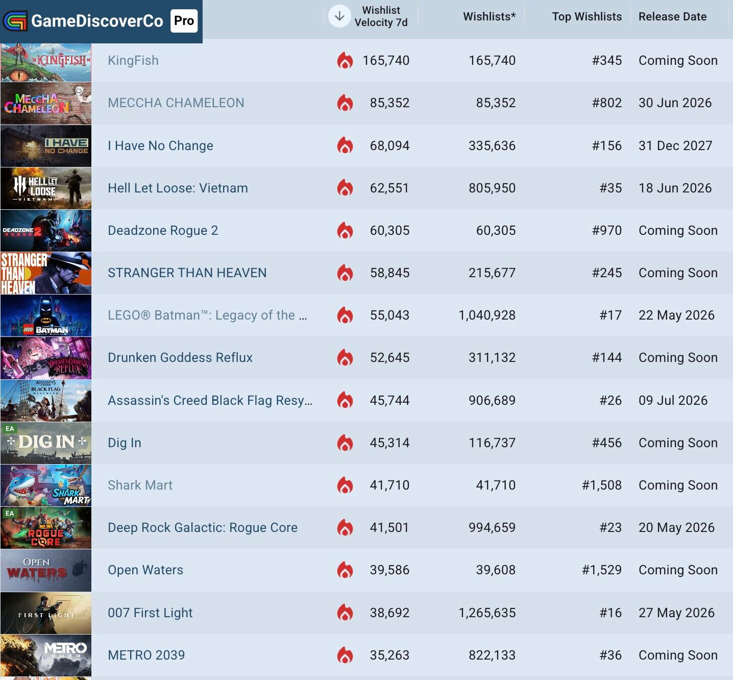Open the STRANGER THAN HEAVEN thumbnail
This screenshot has height=680, width=733.
pyautogui.click(x=46, y=273)
